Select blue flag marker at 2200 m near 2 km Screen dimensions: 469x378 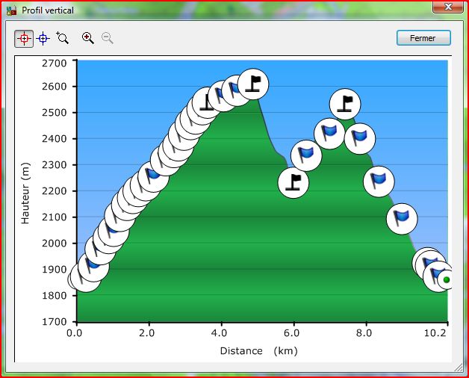coord(154,176)
